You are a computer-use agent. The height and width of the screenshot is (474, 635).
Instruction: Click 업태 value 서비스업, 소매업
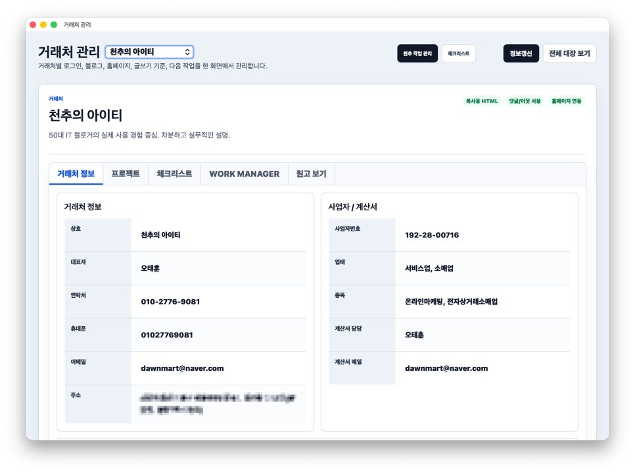point(429,268)
